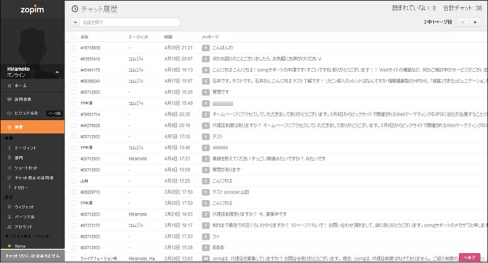Expand the Hiramoto online status chevron
Screen dimensions: 488x263
coord(57,72)
